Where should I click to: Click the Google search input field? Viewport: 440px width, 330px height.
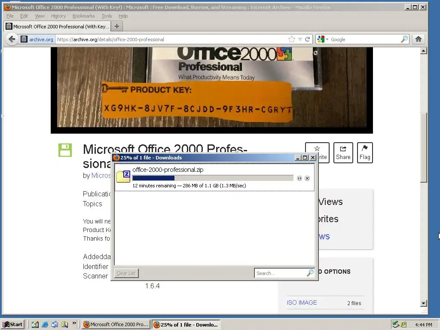(x=365, y=39)
